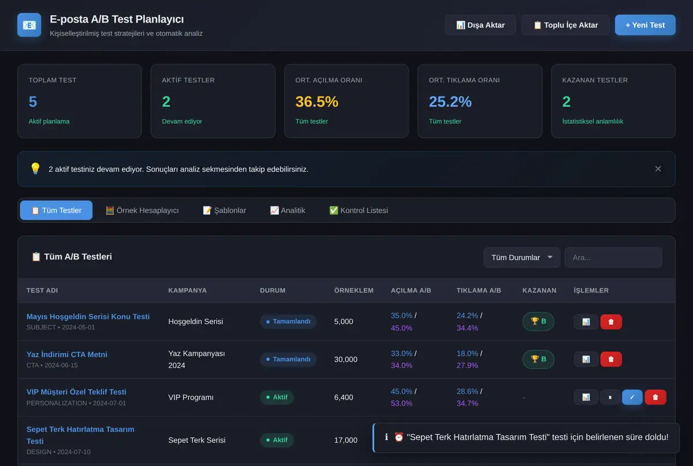Viewport: 693px width, 466px height.
Task: Click the lightbulb icon in the info banner
Action: tap(35, 169)
